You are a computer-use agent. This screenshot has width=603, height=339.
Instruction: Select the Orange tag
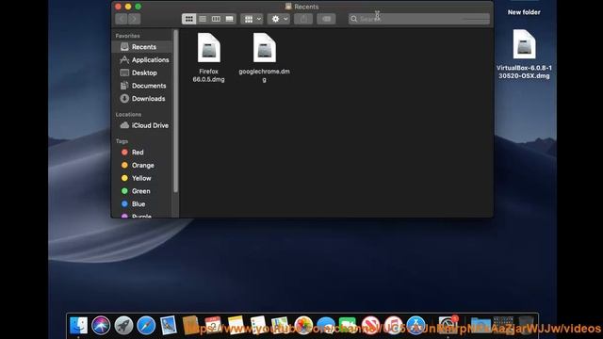point(142,166)
